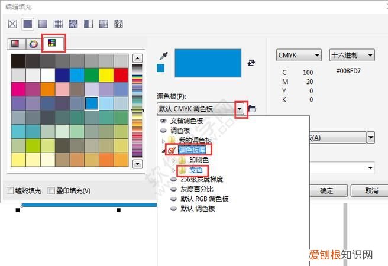
Task: Click the 取消 cancel button
Action: [x=371, y=190]
